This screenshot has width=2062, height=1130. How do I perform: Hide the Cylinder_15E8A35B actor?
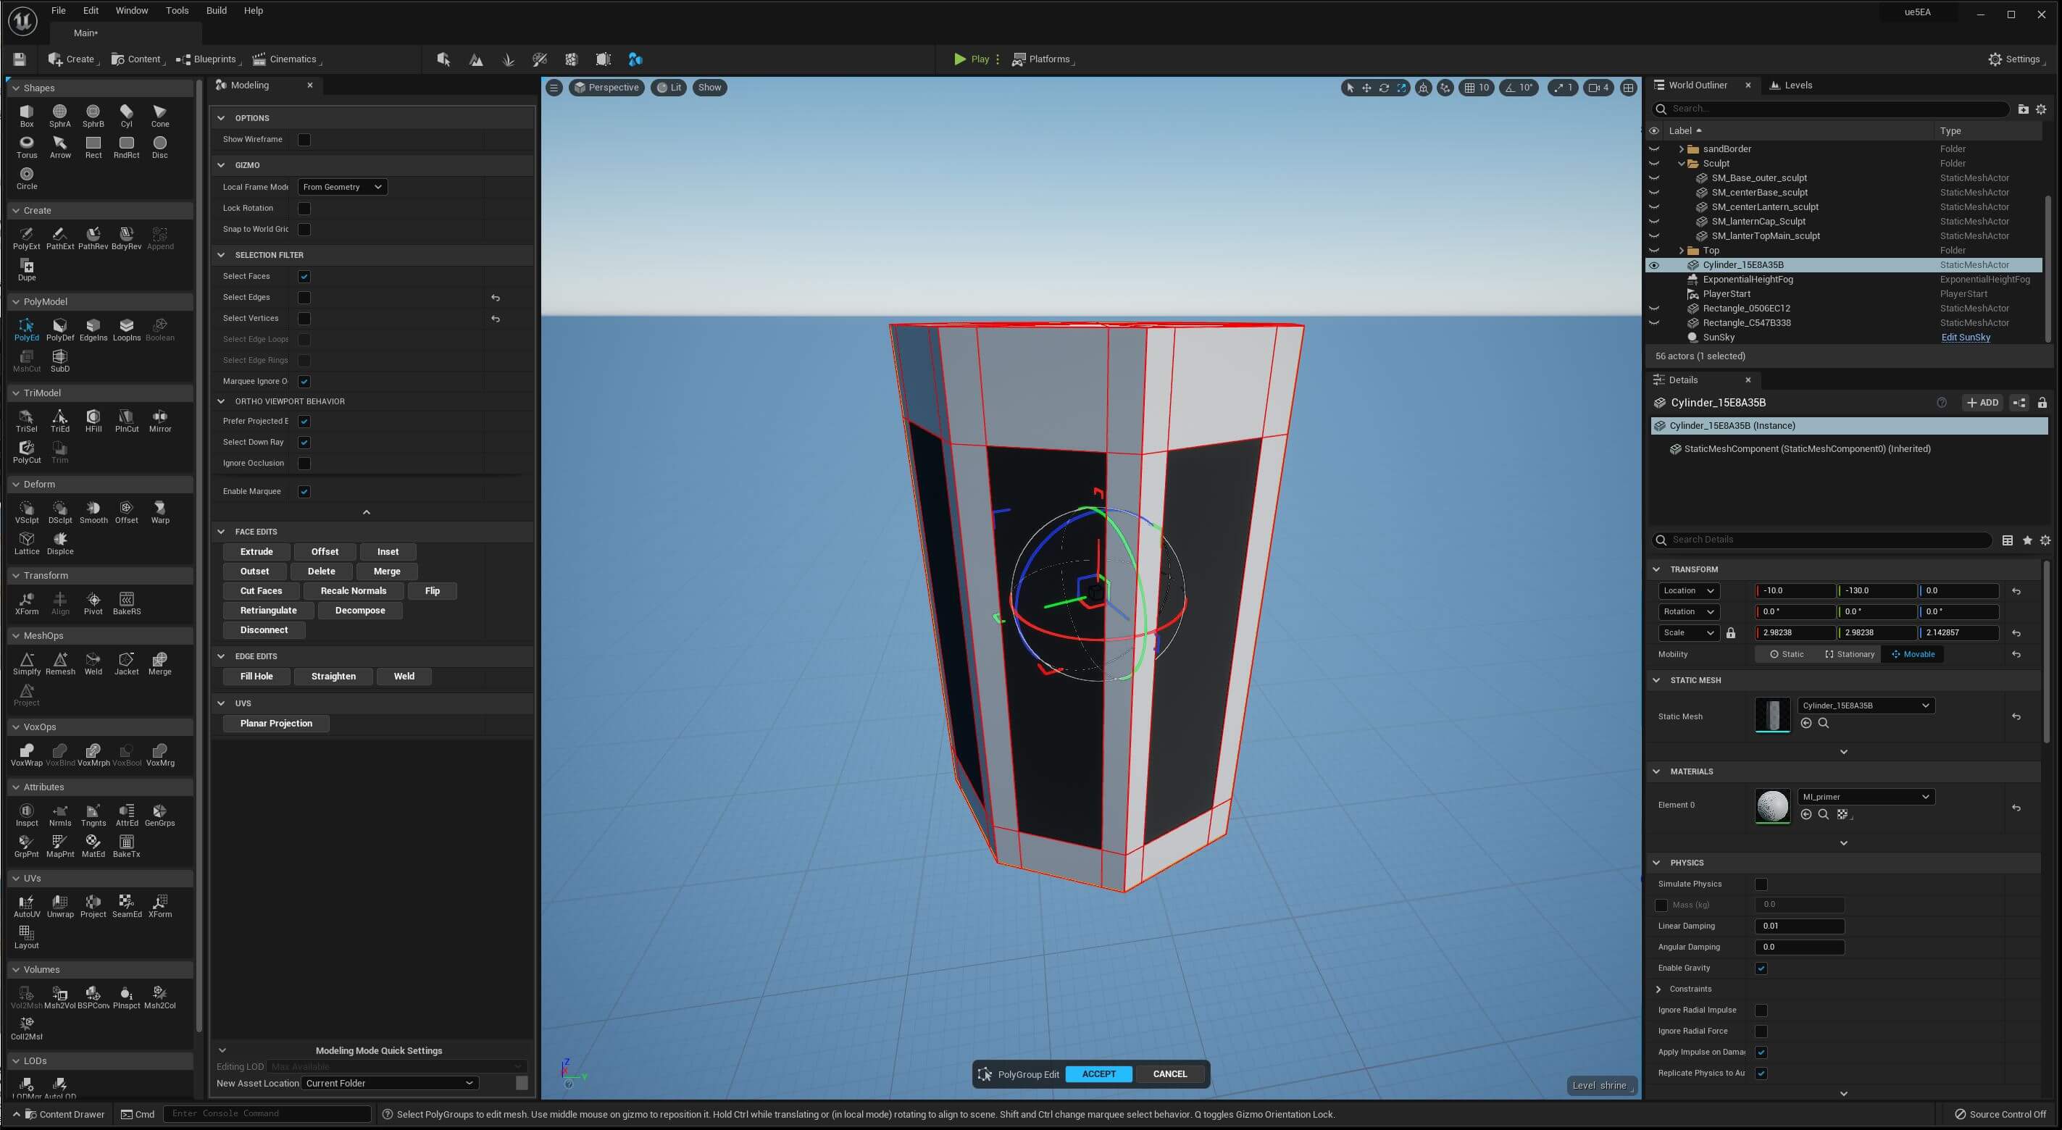[x=1655, y=265]
